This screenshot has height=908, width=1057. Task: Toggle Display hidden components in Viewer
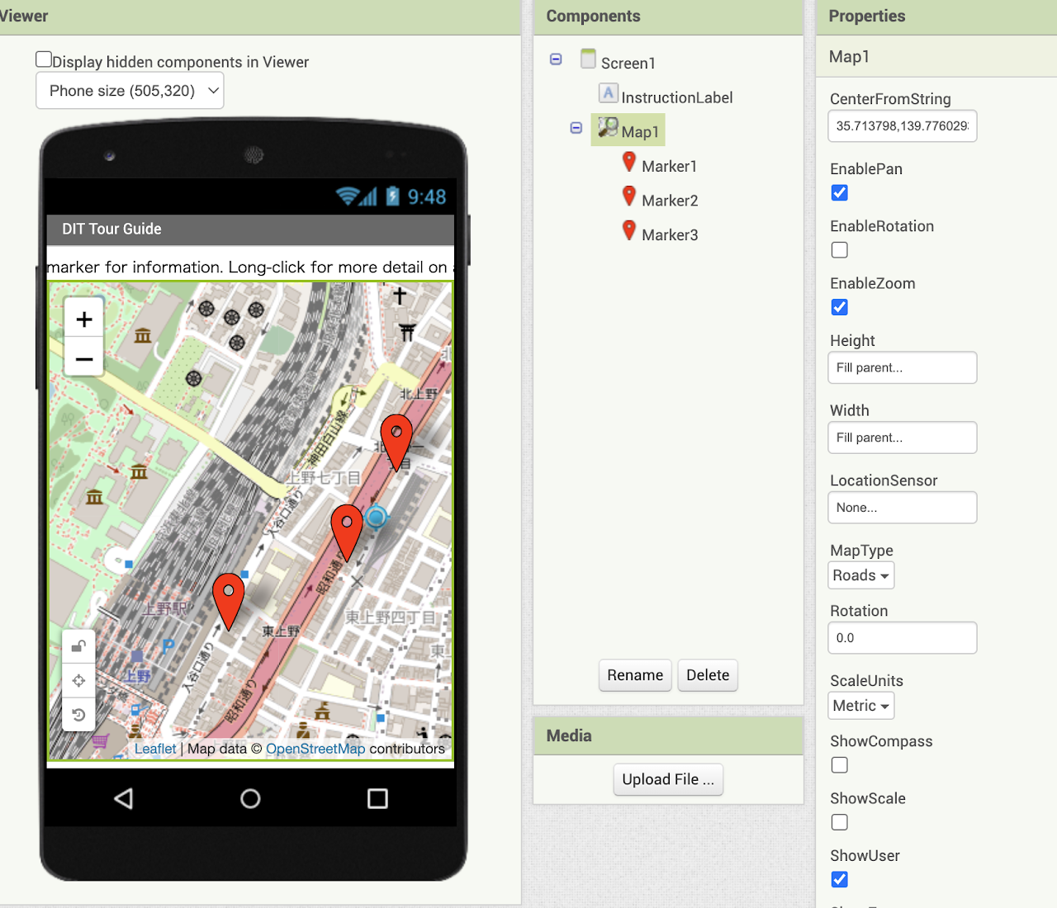click(45, 59)
